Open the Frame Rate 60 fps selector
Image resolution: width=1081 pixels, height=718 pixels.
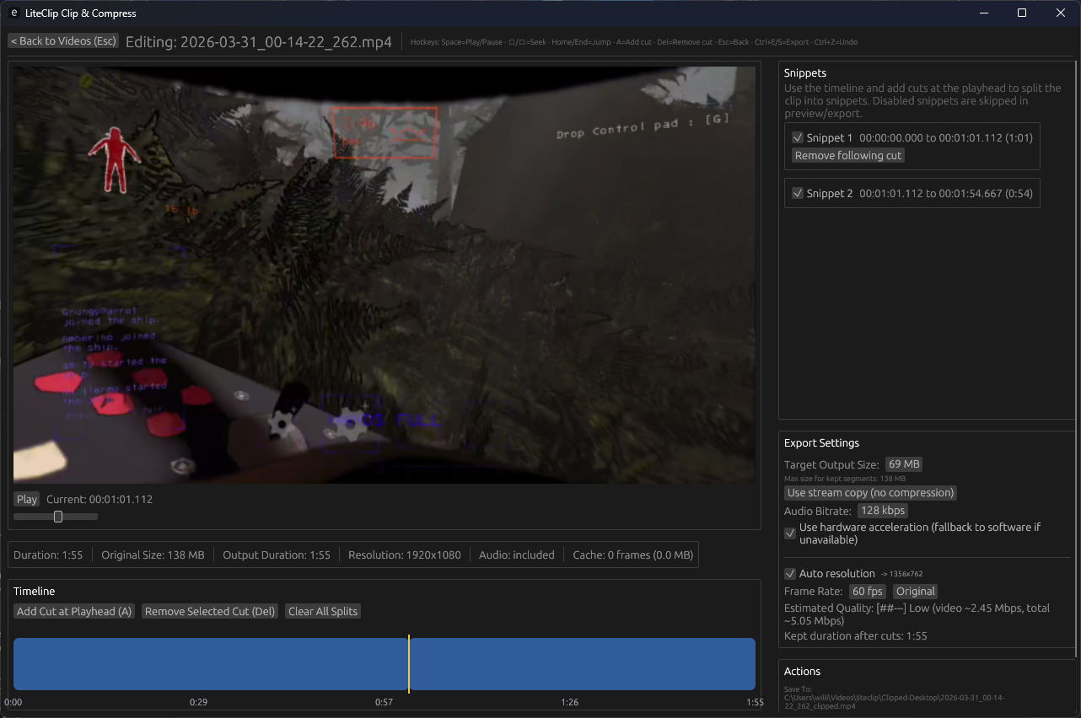(868, 592)
